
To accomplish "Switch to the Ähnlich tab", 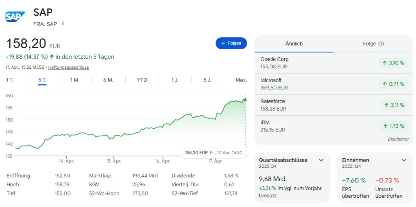I will (294, 44).
